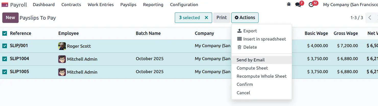The height and width of the screenshot is (106, 378).
Task: Click the New button
Action: click(10, 18)
